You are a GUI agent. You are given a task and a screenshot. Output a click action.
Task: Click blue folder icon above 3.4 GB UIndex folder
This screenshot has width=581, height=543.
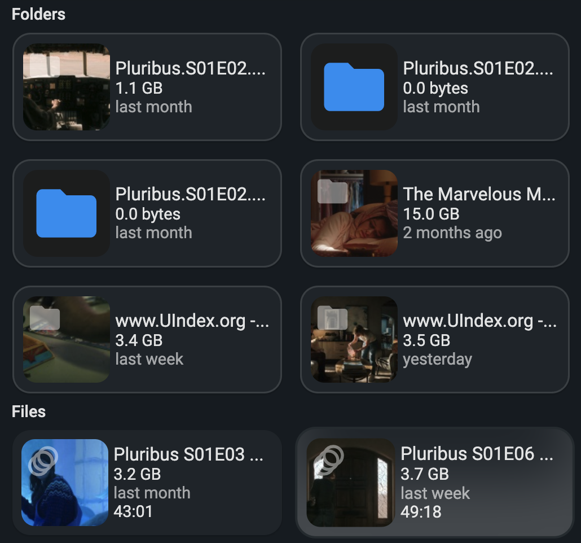(x=67, y=213)
